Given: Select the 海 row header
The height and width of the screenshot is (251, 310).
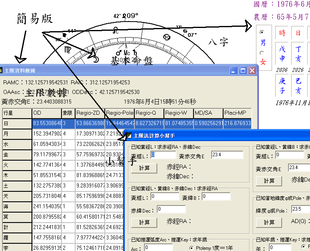Looking at the screenshot, I should (17, 207).
